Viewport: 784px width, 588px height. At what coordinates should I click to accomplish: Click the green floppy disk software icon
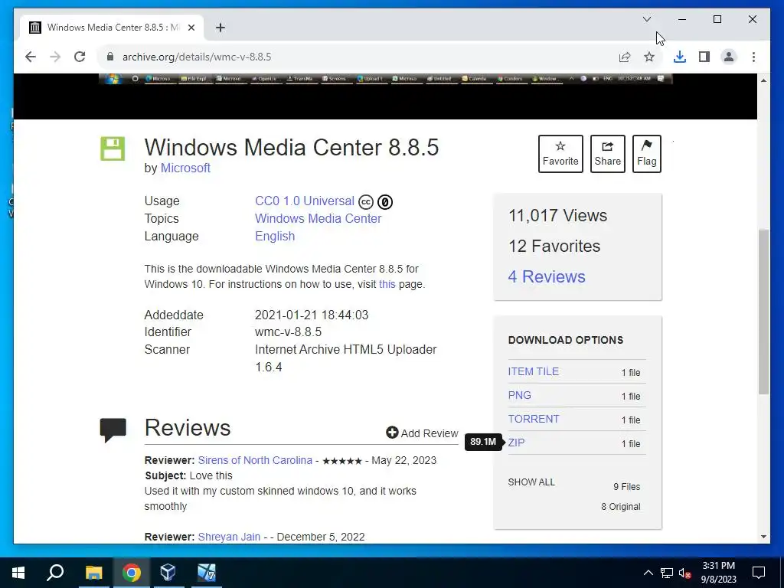[x=113, y=149]
